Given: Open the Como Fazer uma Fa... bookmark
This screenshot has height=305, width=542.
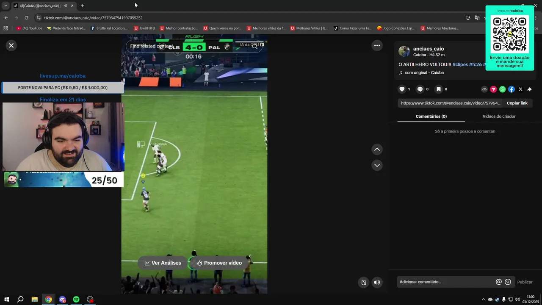Looking at the screenshot, I should 352,28.
